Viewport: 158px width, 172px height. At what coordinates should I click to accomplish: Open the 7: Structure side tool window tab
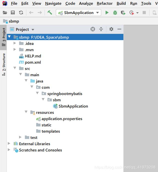coord(4,64)
